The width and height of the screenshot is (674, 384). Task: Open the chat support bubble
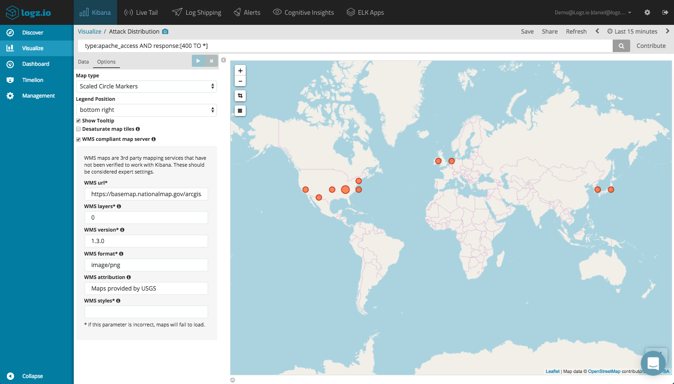point(653,363)
